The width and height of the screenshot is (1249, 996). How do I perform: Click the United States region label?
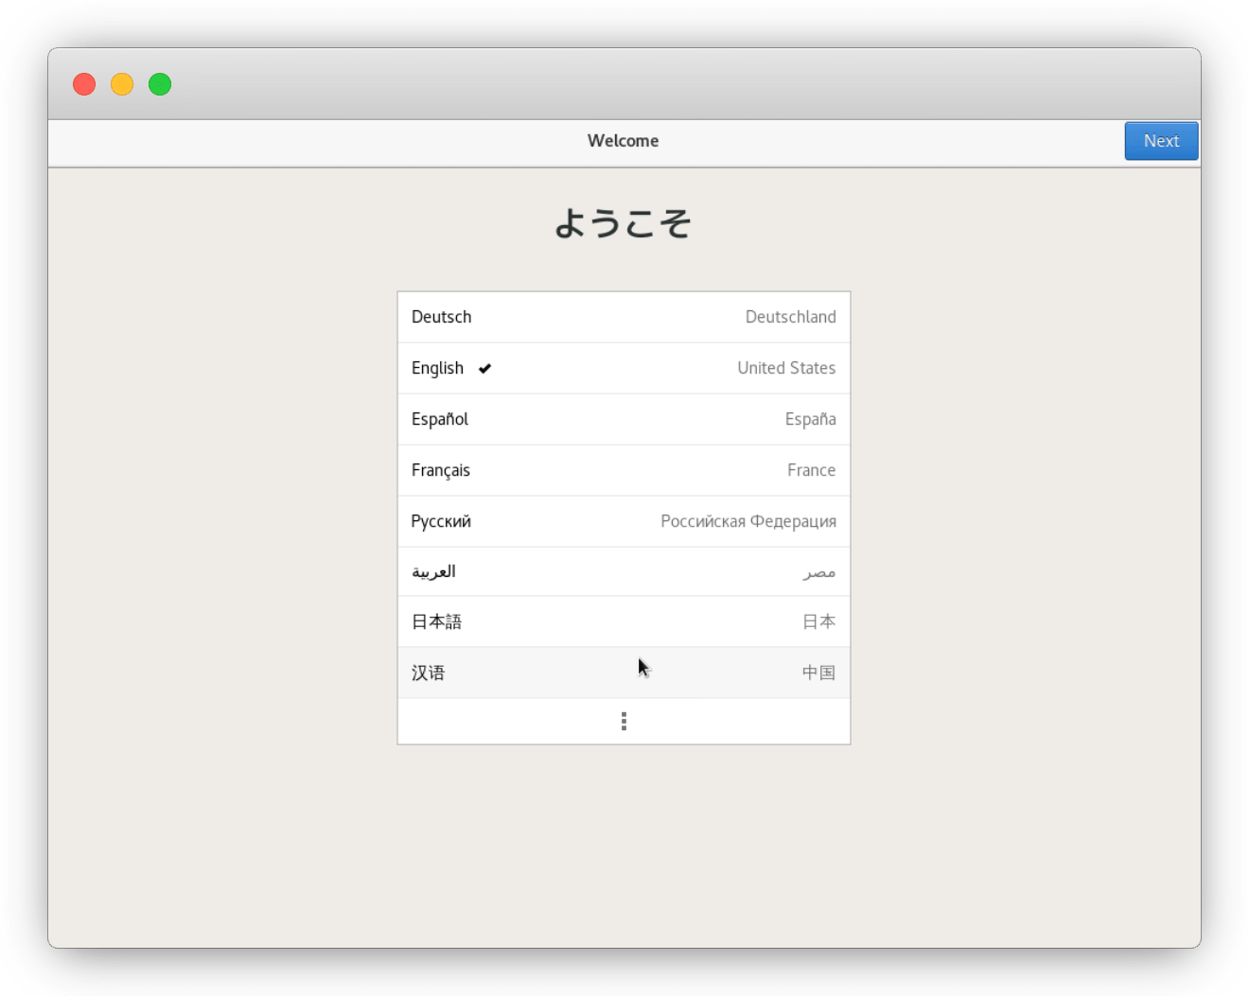click(786, 368)
